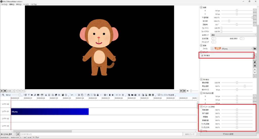Viewport: 259px width, 139px height.
Task: Collapse the アニメーション詳細 section
Action: click(x=201, y=106)
